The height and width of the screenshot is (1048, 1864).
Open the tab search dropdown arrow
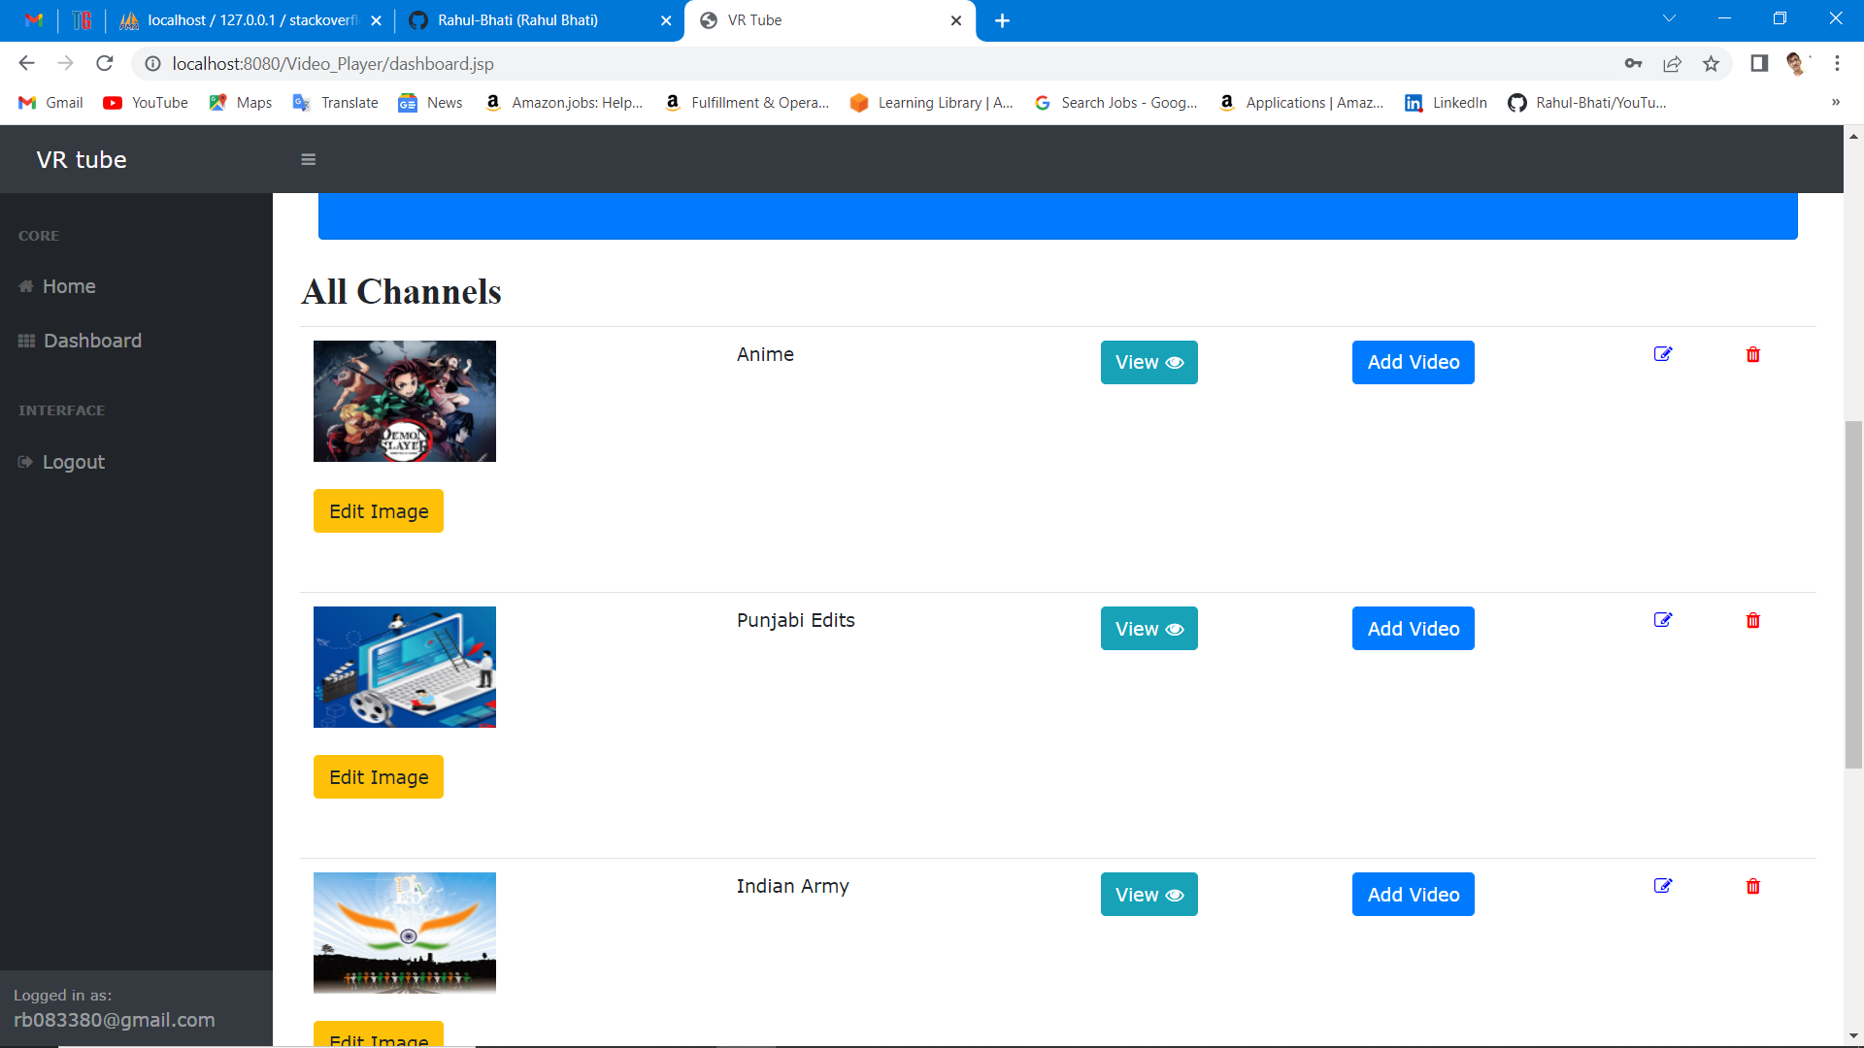pyautogui.click(x=1669, y=19)
